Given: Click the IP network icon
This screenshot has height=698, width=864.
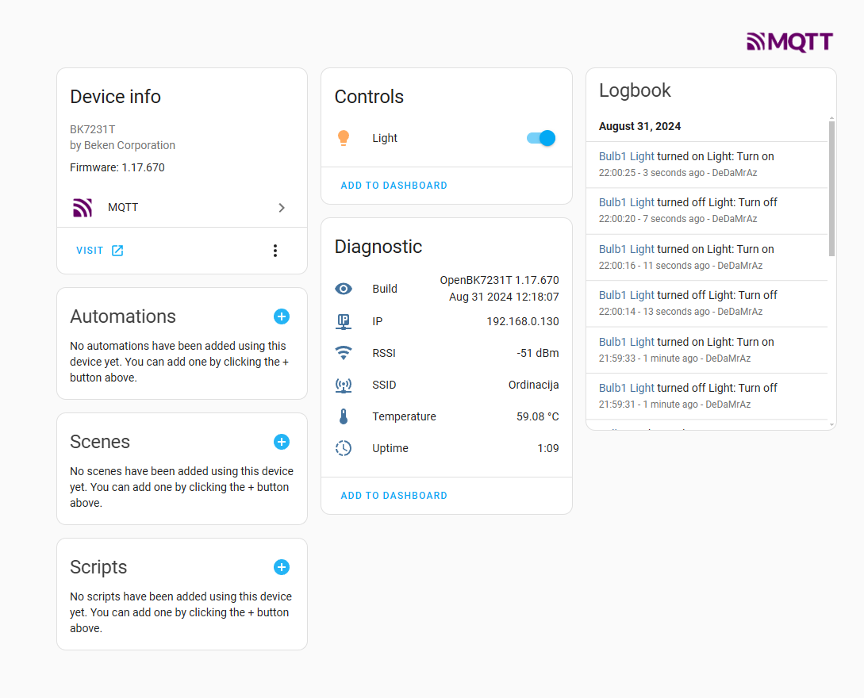Looking at the screenshot, I should [344, 321].
